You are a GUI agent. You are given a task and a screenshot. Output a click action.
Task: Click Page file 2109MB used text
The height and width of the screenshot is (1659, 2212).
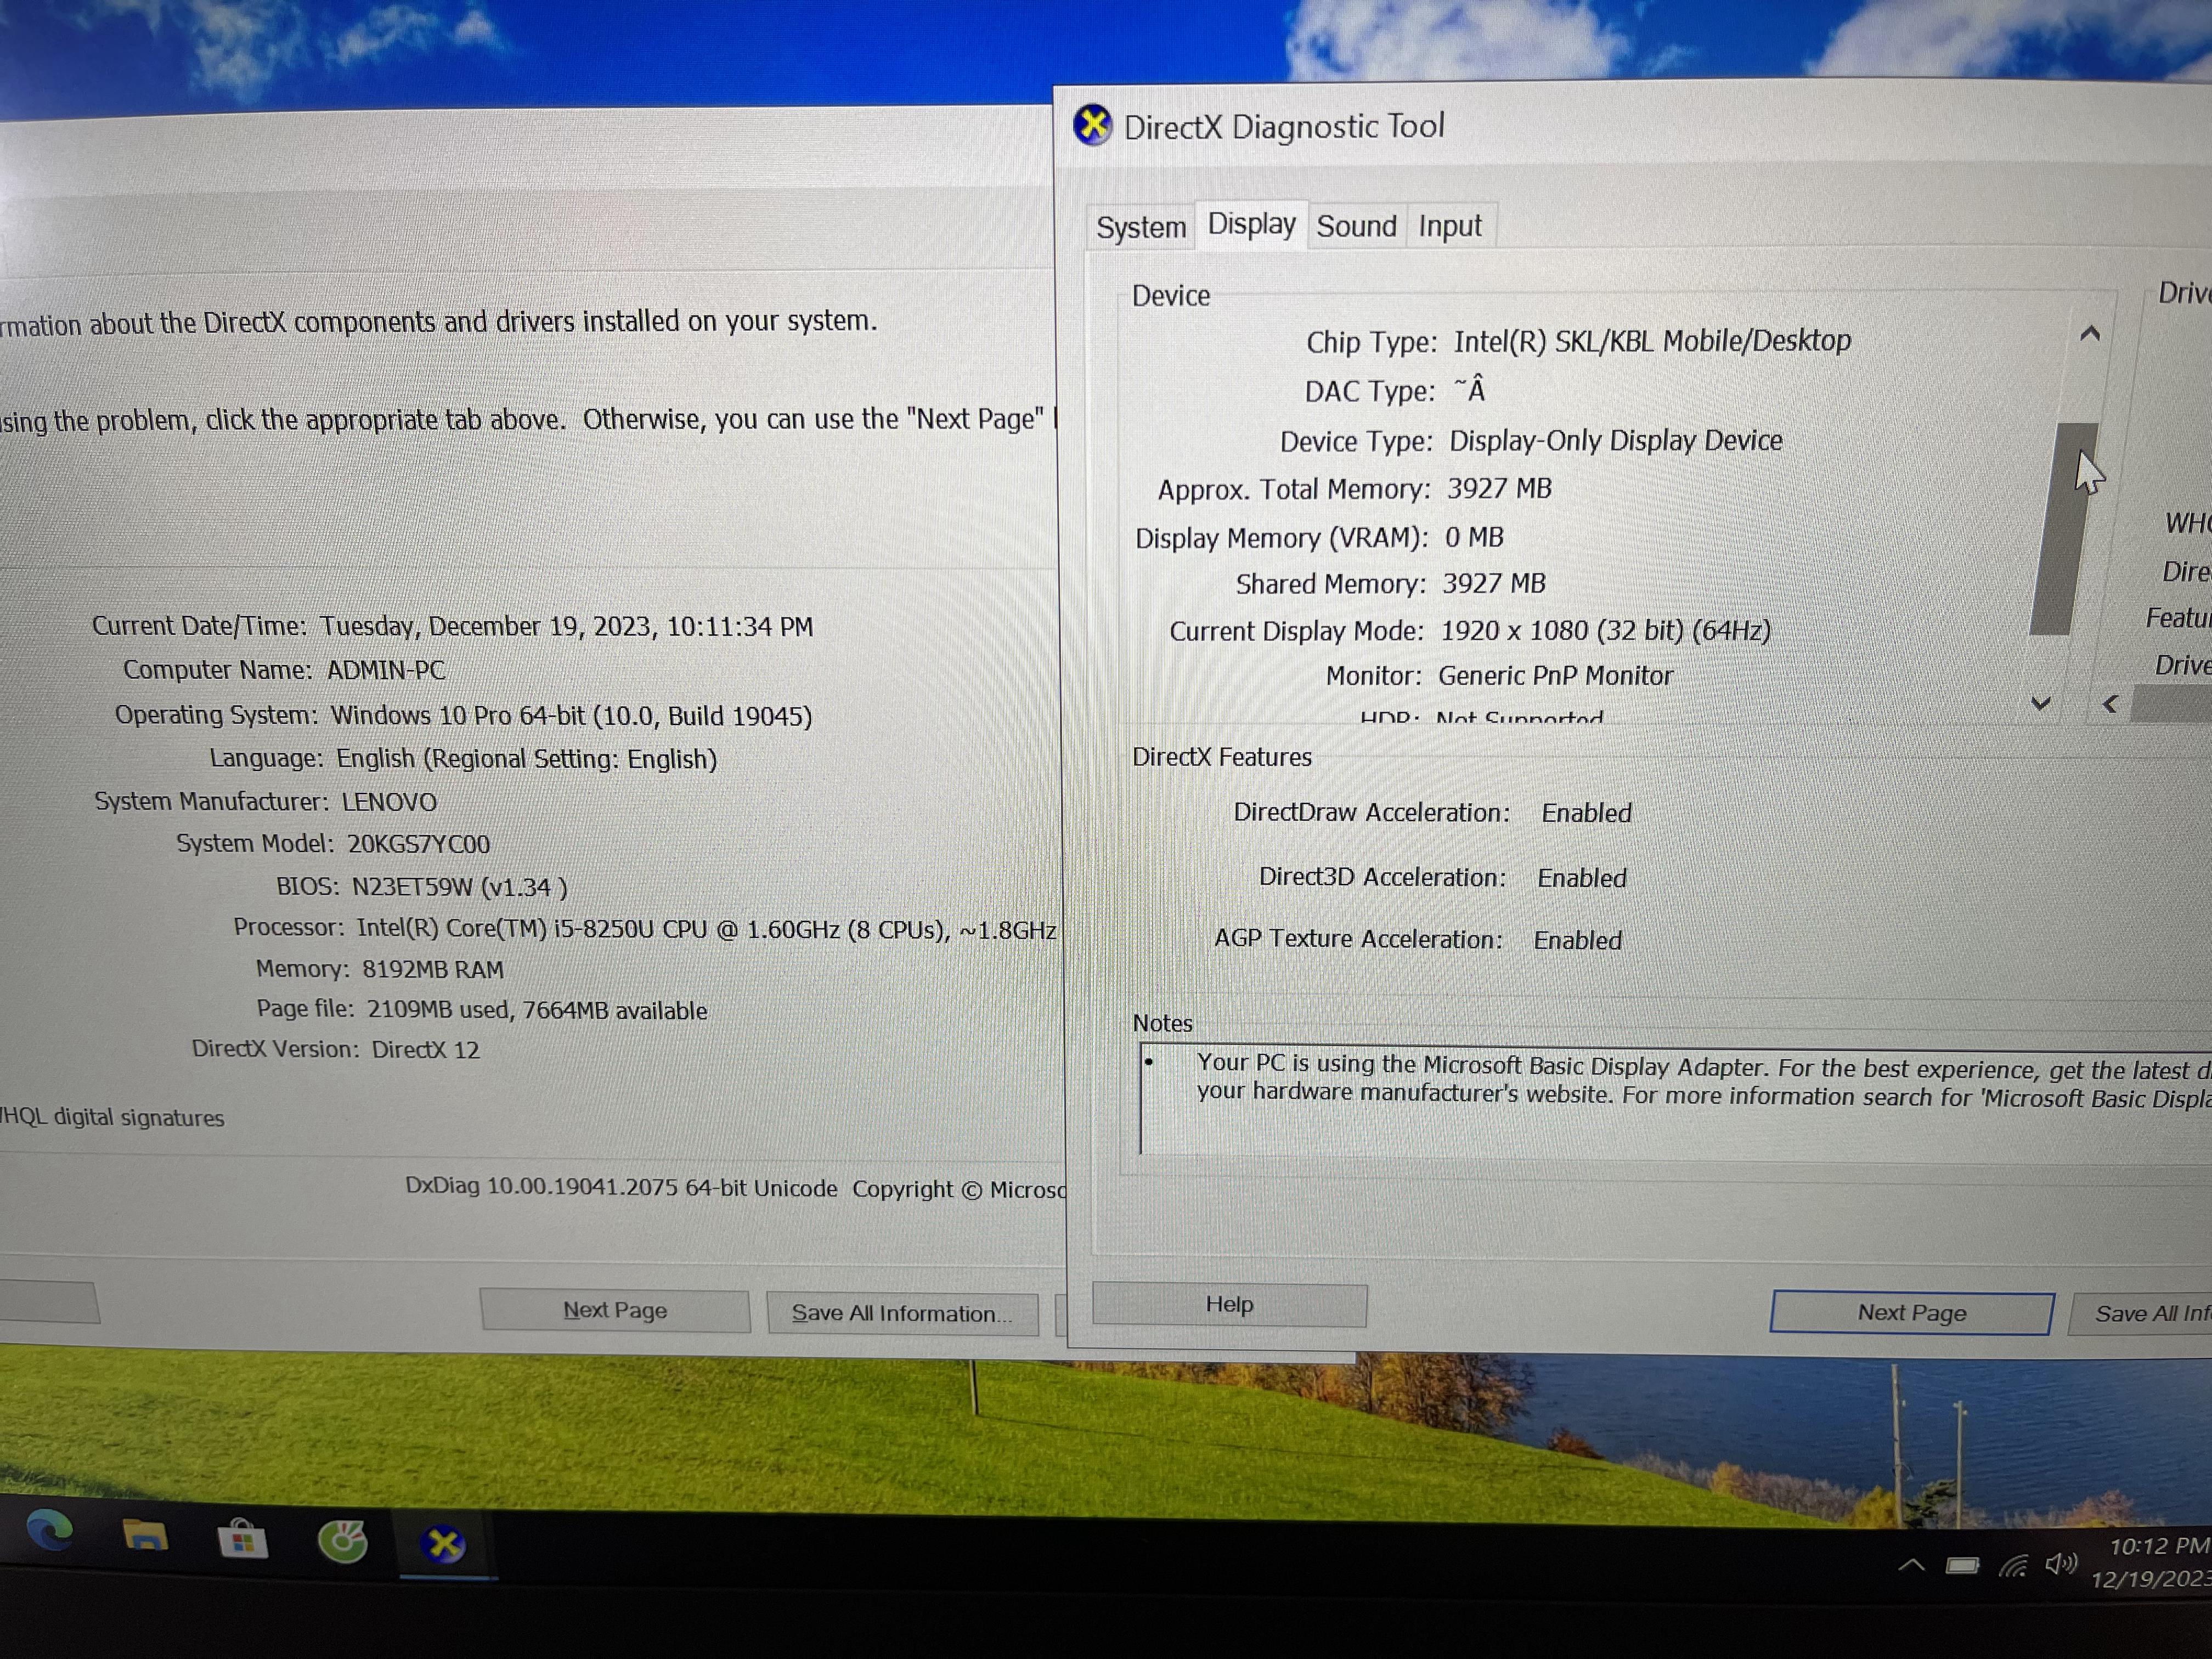coord(481,1010)
